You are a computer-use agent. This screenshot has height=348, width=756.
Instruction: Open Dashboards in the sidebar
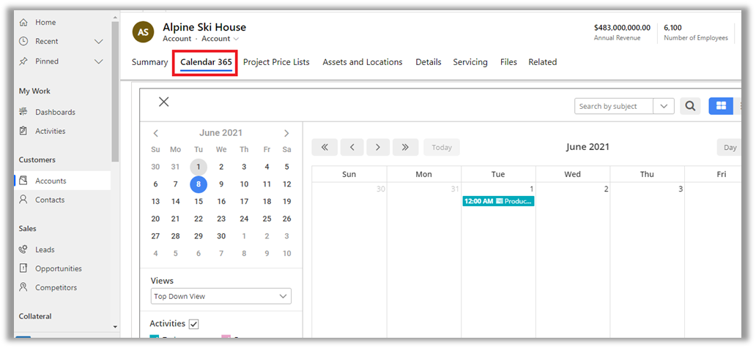[x=55, y=112]
